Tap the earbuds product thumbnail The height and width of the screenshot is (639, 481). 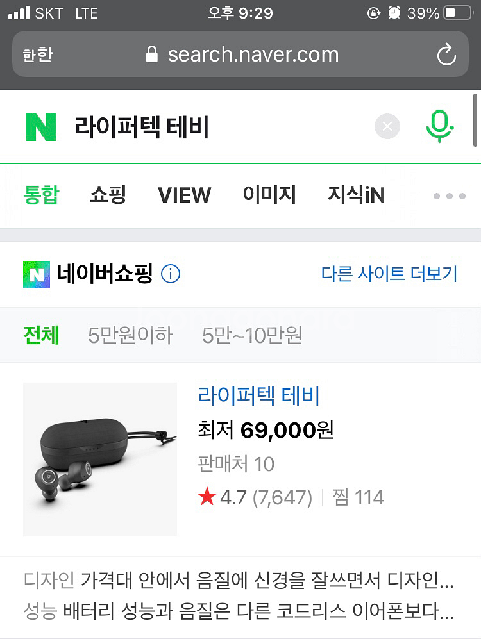tap(100, 460)
